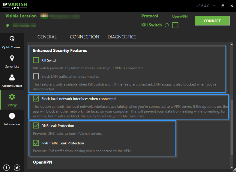Click the green CONNECT button

coord(212,21)
